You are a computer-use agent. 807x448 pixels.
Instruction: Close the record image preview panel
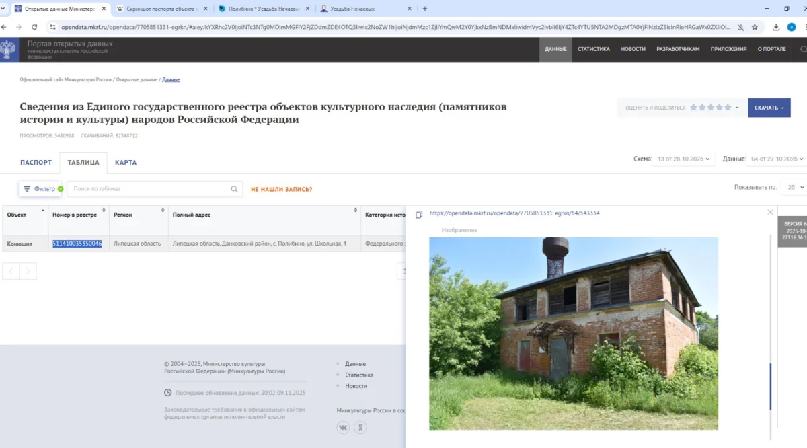(771, 212)
